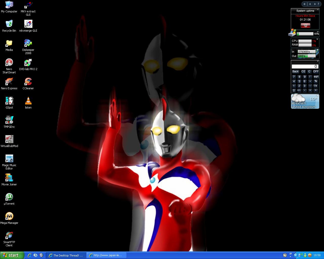Image resolution: width=324 pixels, height=259 pixels.
Task: Click red power button in uptime gadget
Action: click(306, 25)
